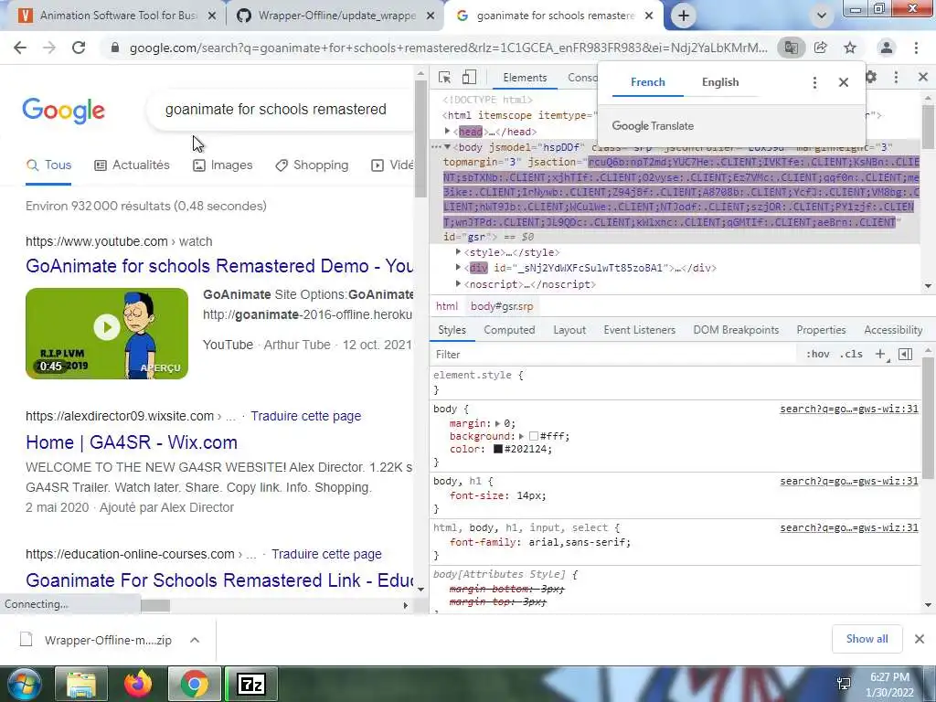Toggle the computed styles sidebar pane

point(905,354)
